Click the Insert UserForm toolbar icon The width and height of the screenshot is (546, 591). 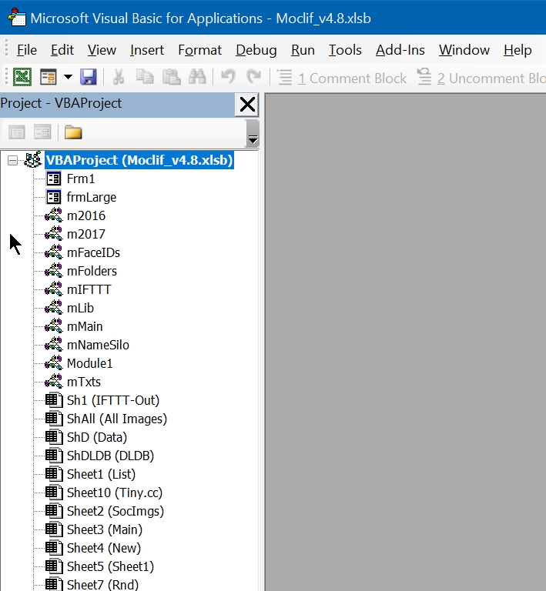[x=49, y=77]
